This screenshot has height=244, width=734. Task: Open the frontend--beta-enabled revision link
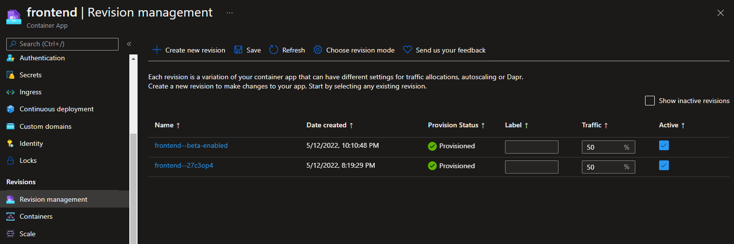click(x=191, y=145)
